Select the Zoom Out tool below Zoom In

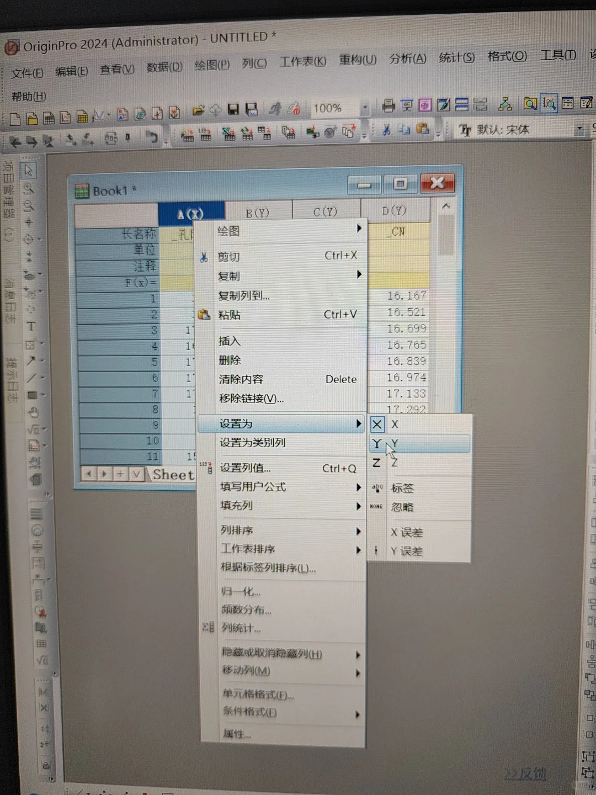pyautogui.click(x=29, y=206)
